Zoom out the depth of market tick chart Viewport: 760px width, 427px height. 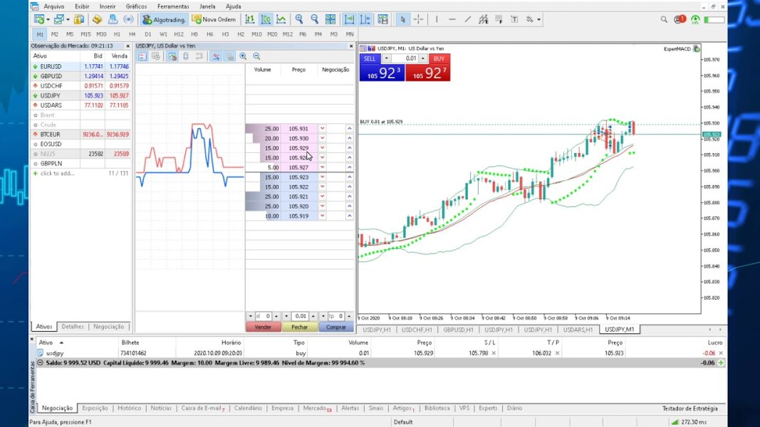click(x=256, y=56)
